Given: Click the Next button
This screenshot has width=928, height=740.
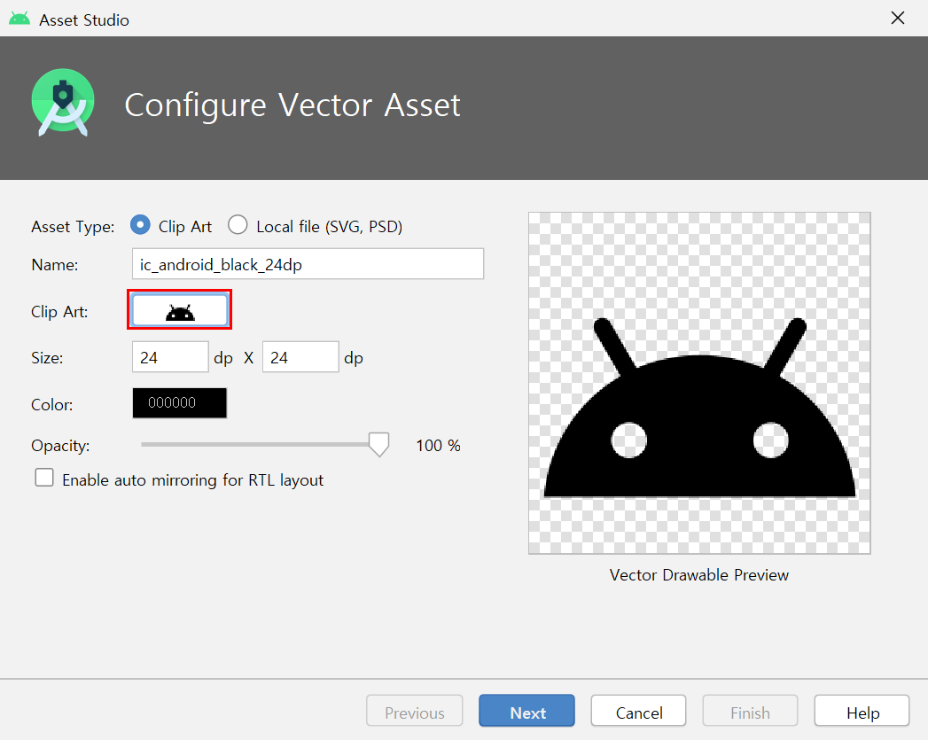Looking at the screenshot, I should [x=526, y=711].
